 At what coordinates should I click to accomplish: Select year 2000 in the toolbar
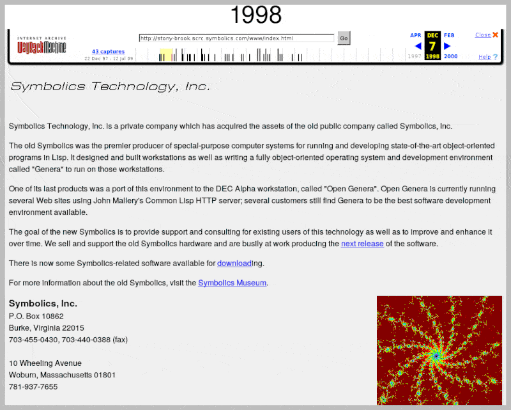[450, 56]
